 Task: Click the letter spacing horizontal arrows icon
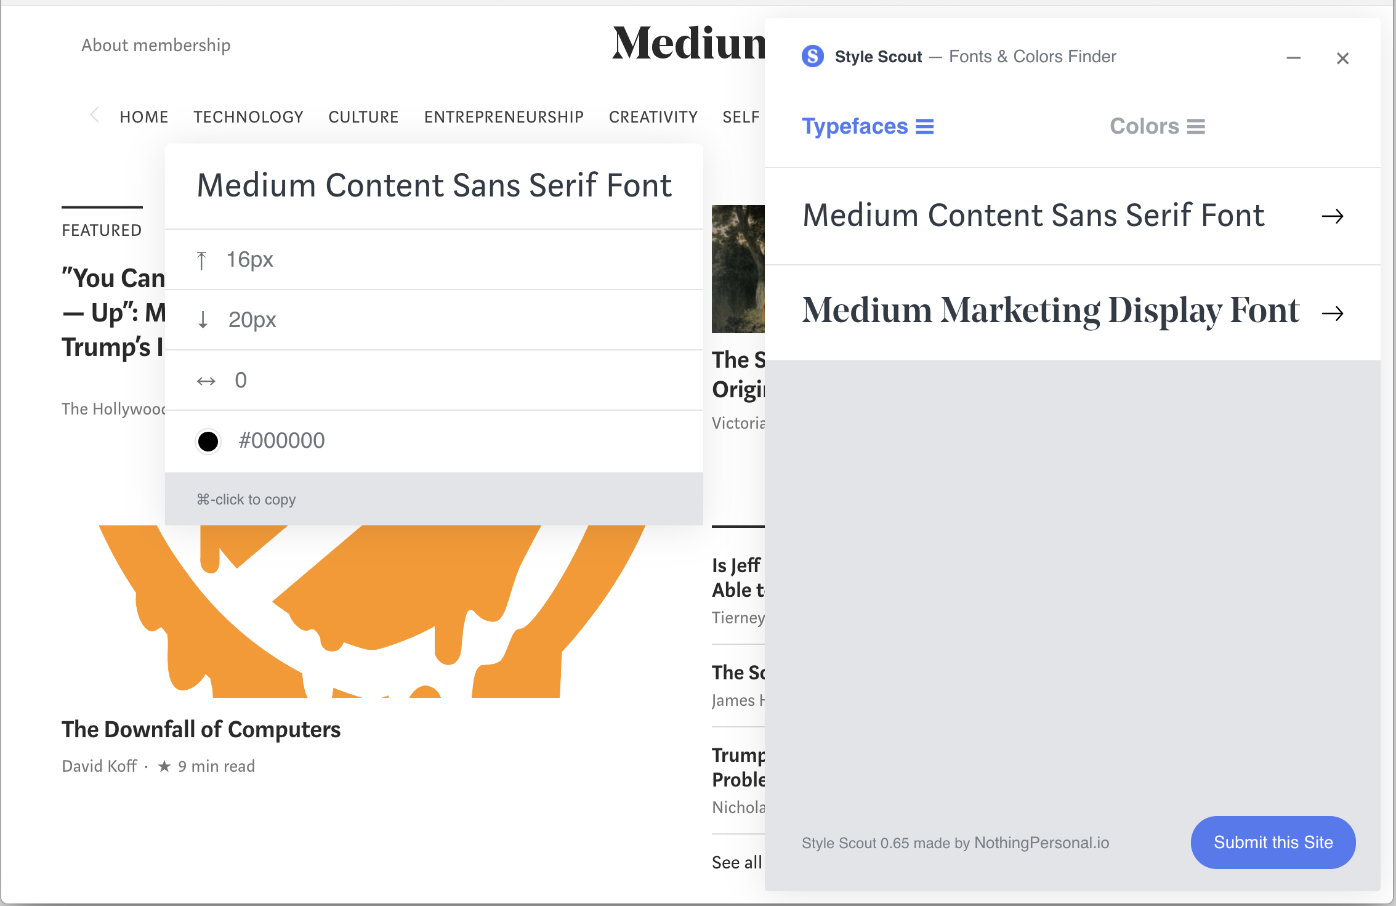click(x=206, y=381)
